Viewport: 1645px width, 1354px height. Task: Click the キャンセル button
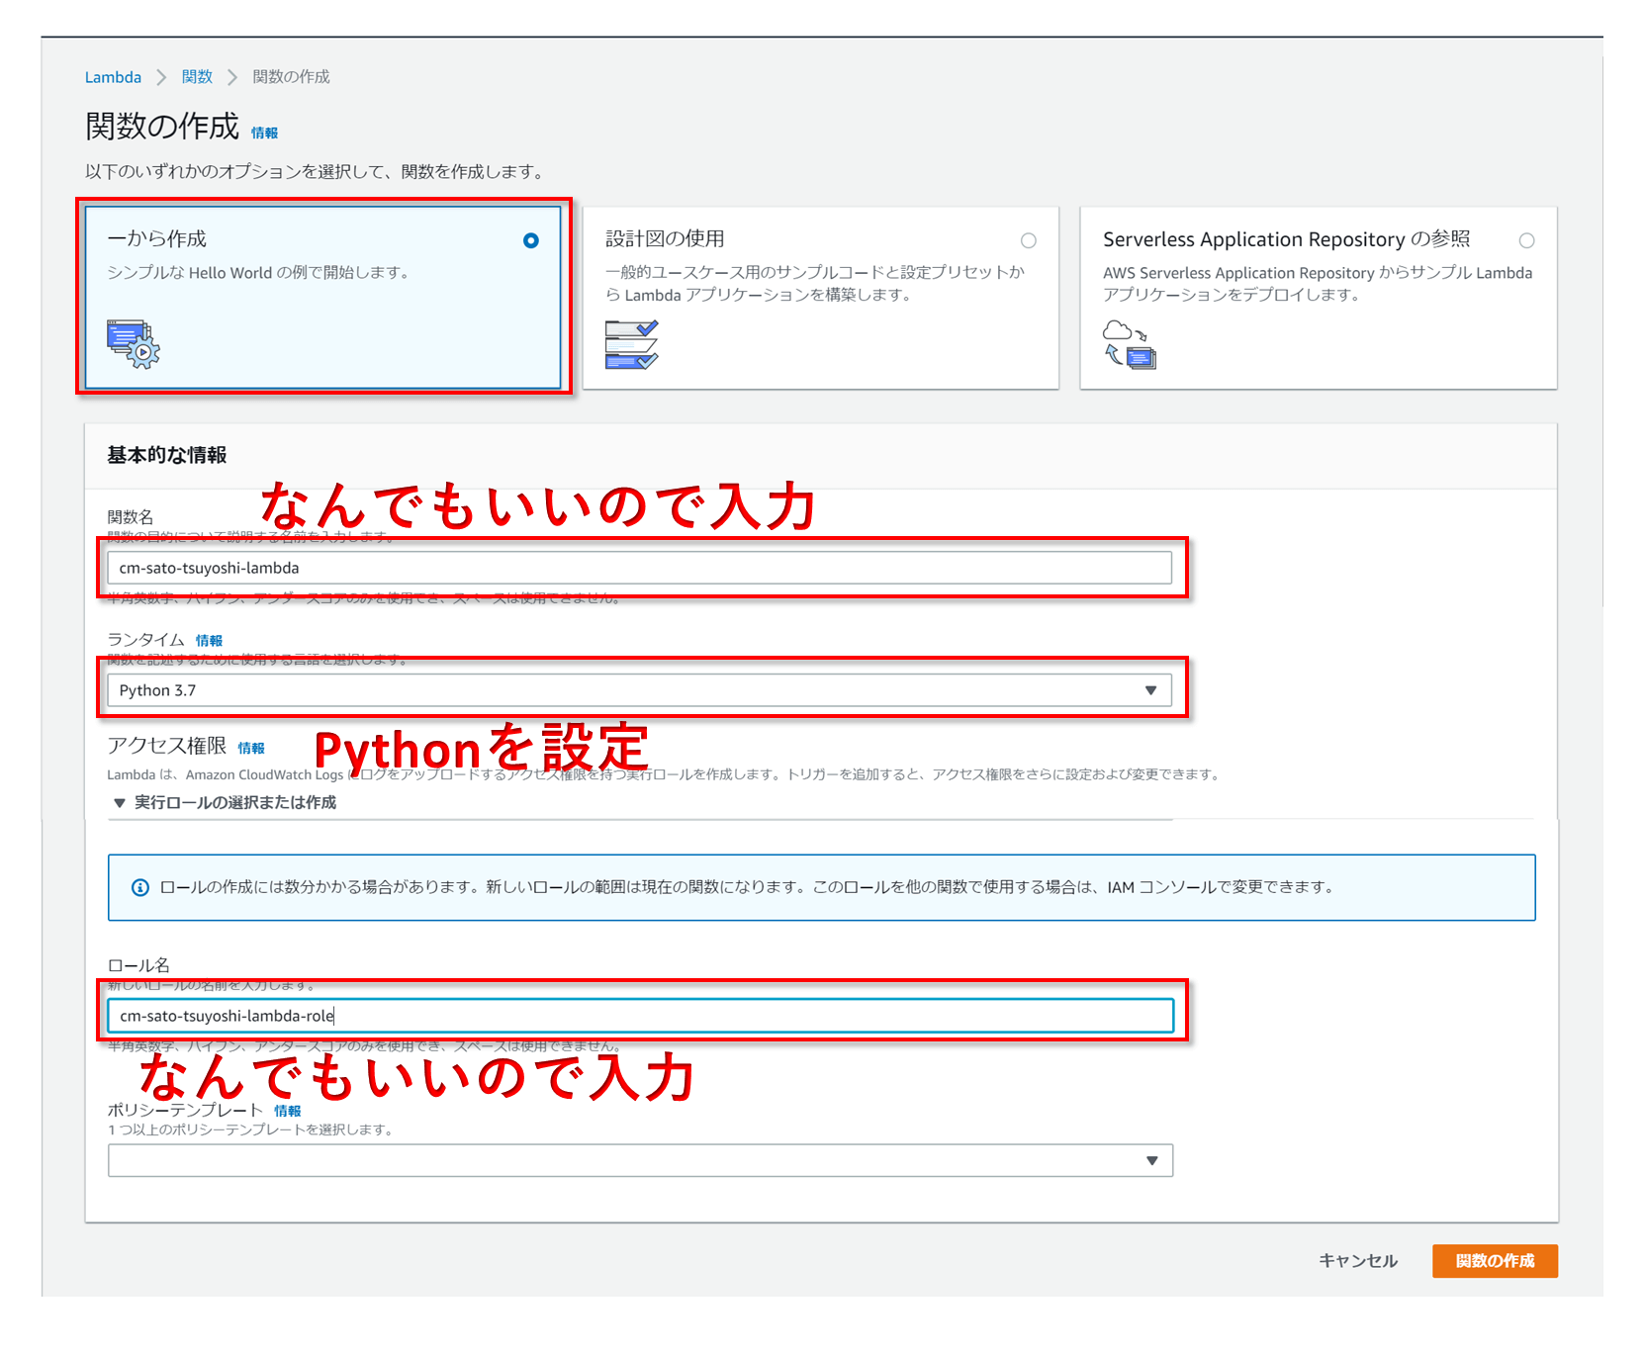tap(1357, 1261)
